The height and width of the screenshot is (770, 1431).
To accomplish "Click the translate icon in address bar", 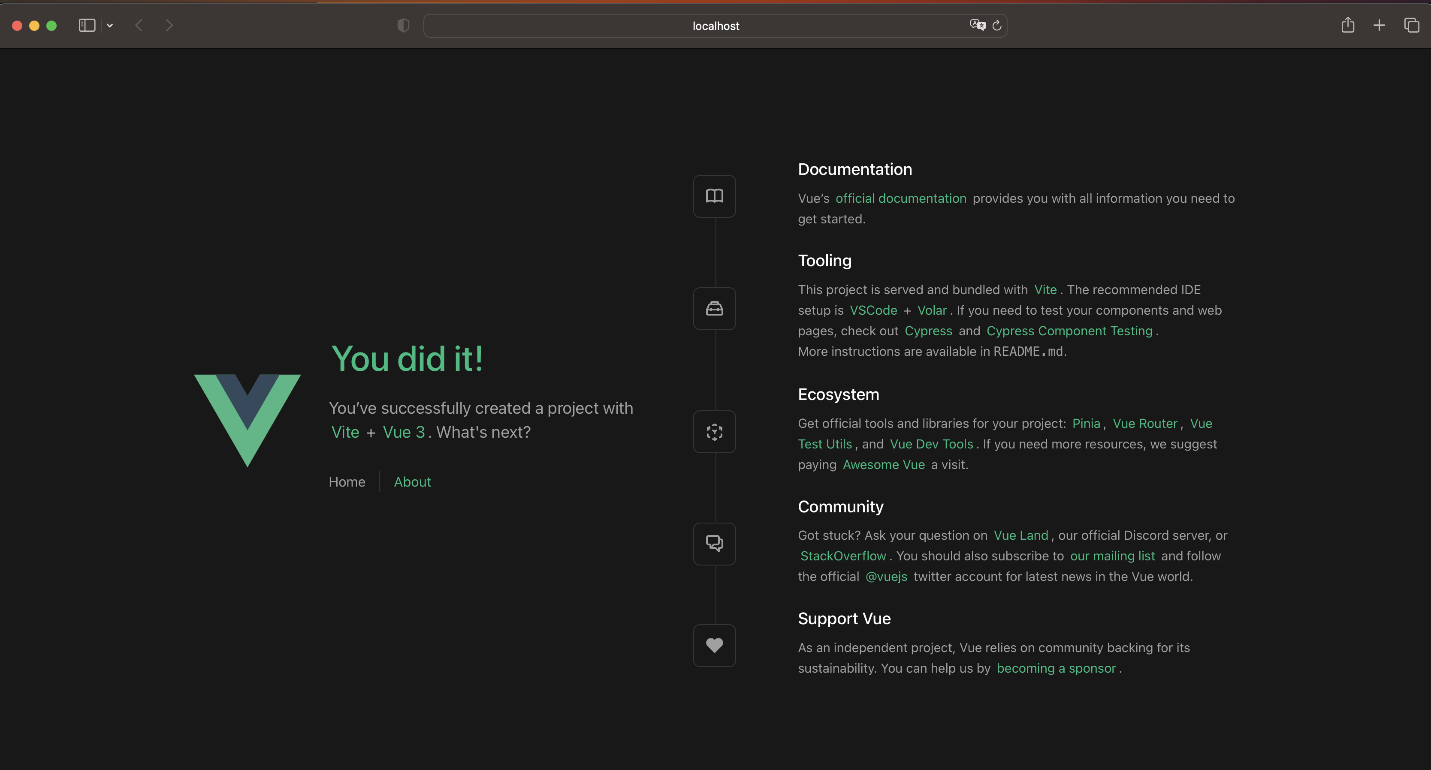I will click(977, 26).
